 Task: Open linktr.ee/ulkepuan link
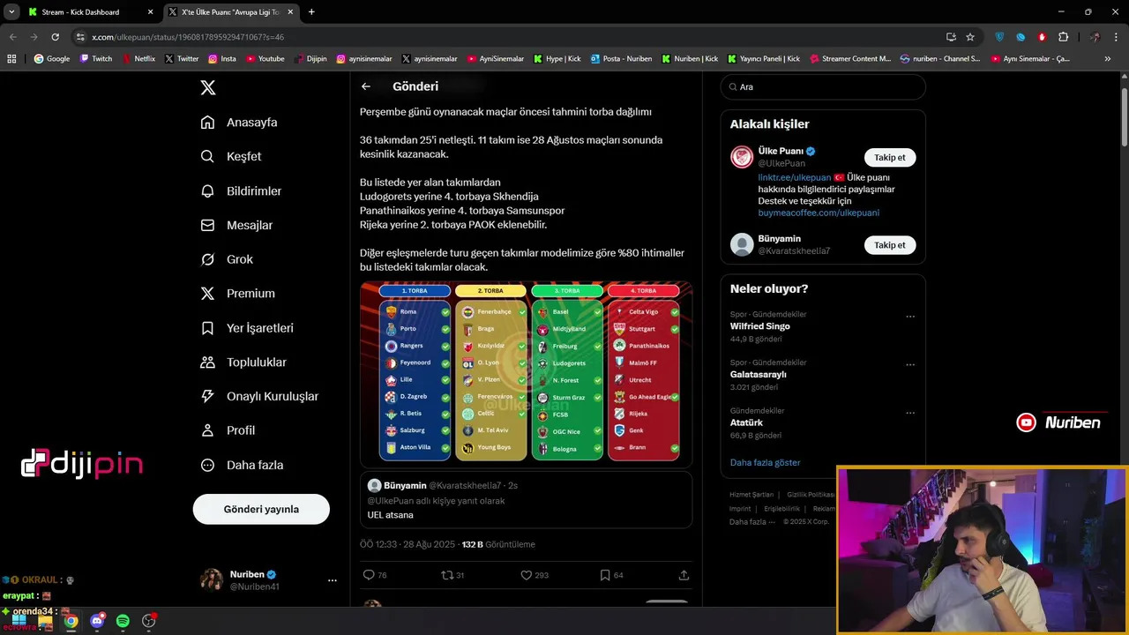pyautogui.click(x=795, y=177)
